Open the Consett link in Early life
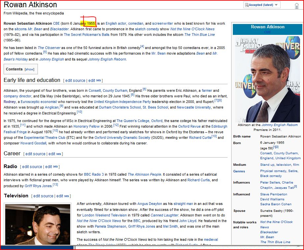304x250 pixels. (x=95, y=91)
